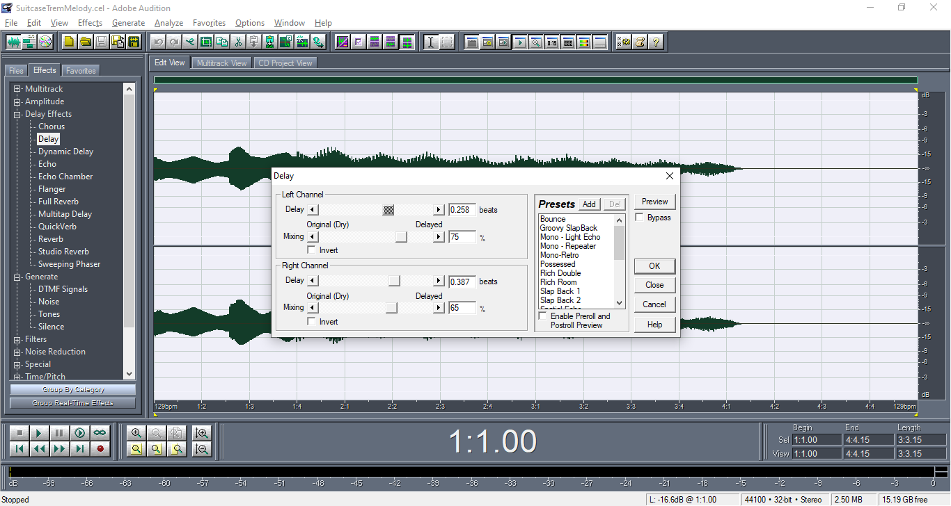
Task: Click the Record button in transport controls
Action: [x=100, y=449]
